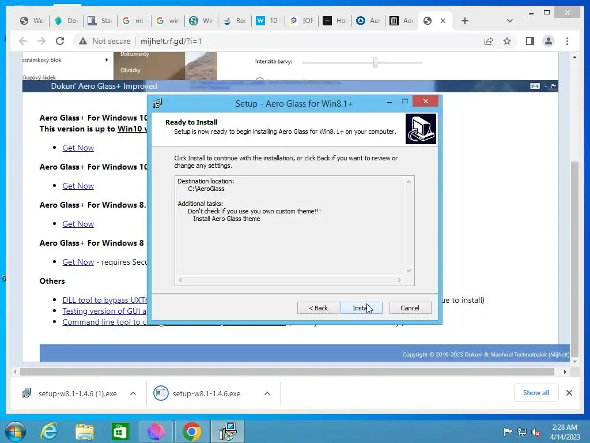The height and width of the screenshot is (443, 590).
Task: Switch to the 'Do' tab
Action: [x=66, y=21]
